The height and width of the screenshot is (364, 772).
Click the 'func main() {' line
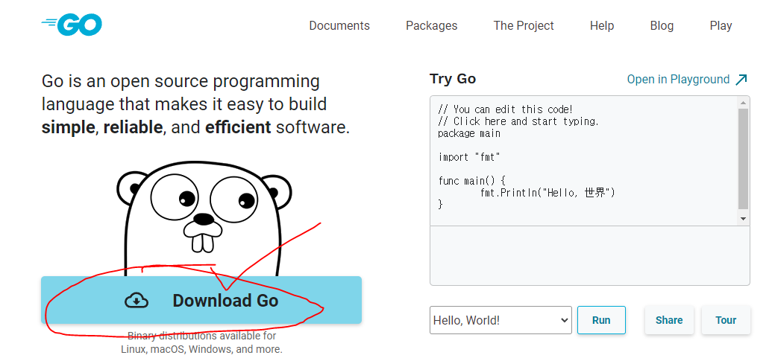(471, 181)
